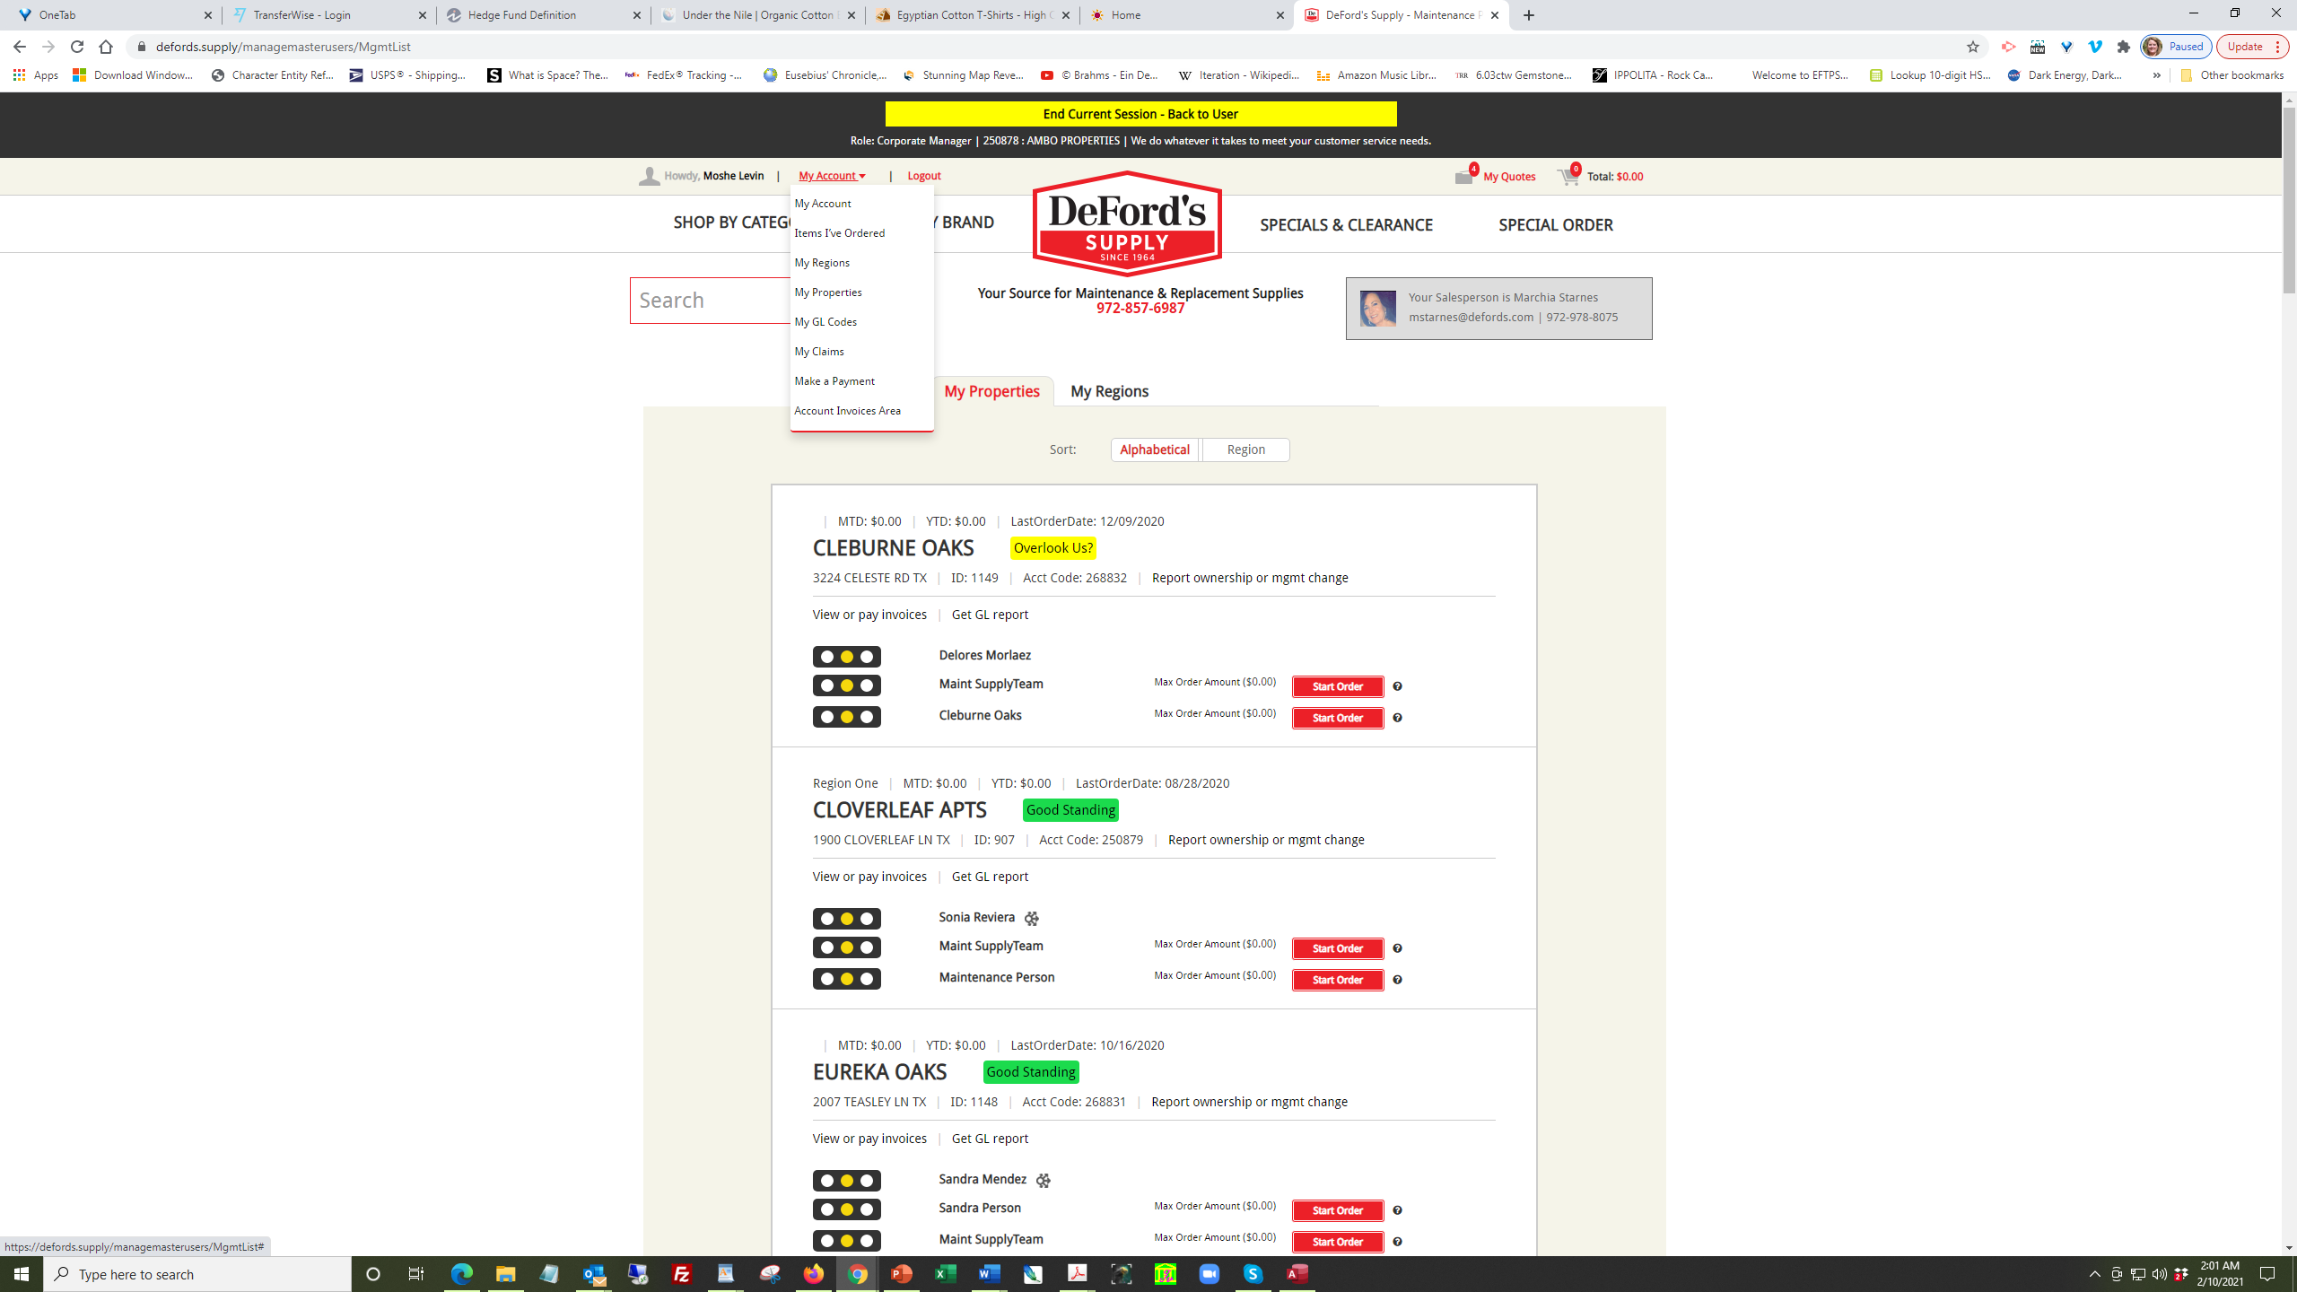Collapse the My Account dropdown
This screenshot has height=1292, width=2297.
[x=832, y=176]
